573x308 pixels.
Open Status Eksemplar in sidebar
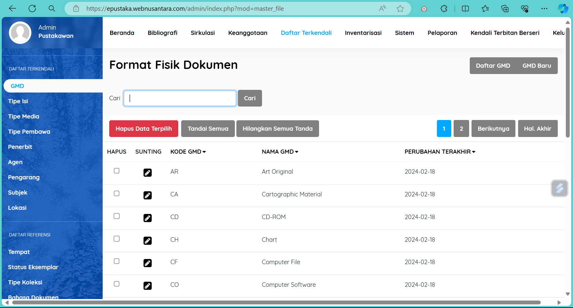click(33, 267)
